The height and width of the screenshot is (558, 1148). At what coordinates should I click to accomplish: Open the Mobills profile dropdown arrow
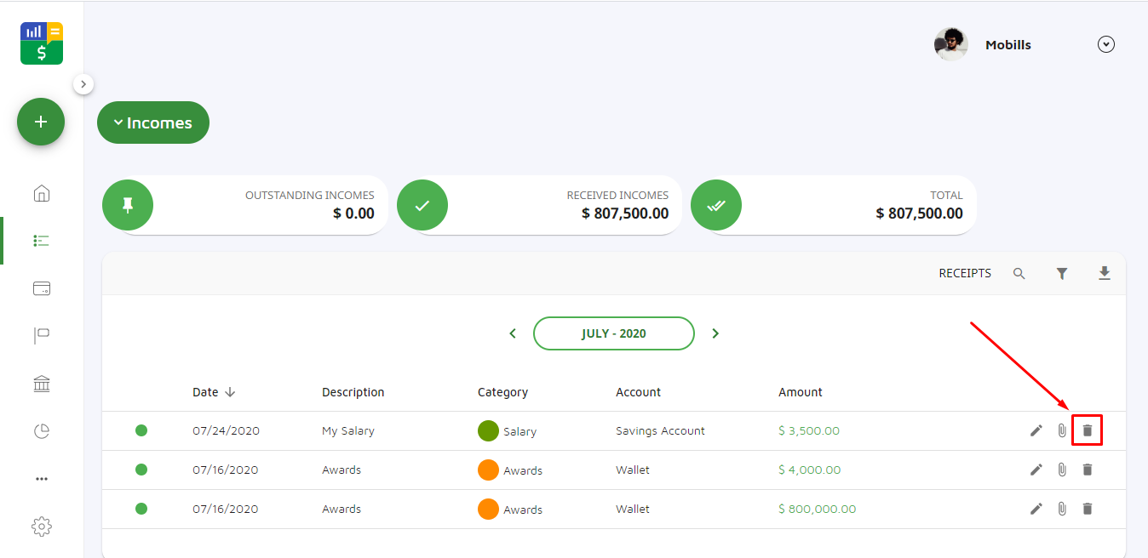click(1106, 45)
